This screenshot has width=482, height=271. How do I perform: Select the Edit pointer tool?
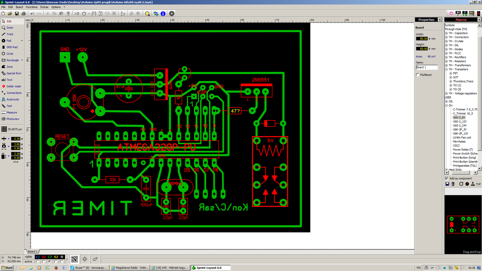(12, 21)
